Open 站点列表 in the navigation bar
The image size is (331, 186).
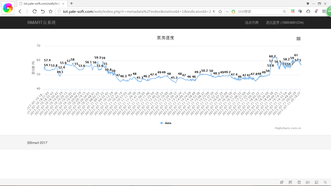252,23
